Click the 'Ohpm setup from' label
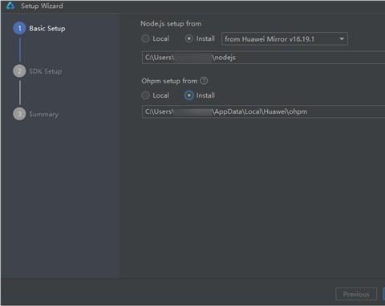 (x=169, y=81)
